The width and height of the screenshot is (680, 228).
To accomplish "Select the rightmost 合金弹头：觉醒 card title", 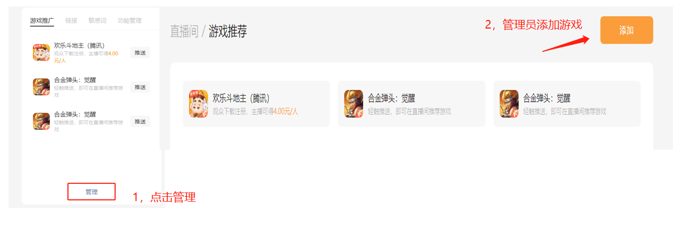I will 547,98.
